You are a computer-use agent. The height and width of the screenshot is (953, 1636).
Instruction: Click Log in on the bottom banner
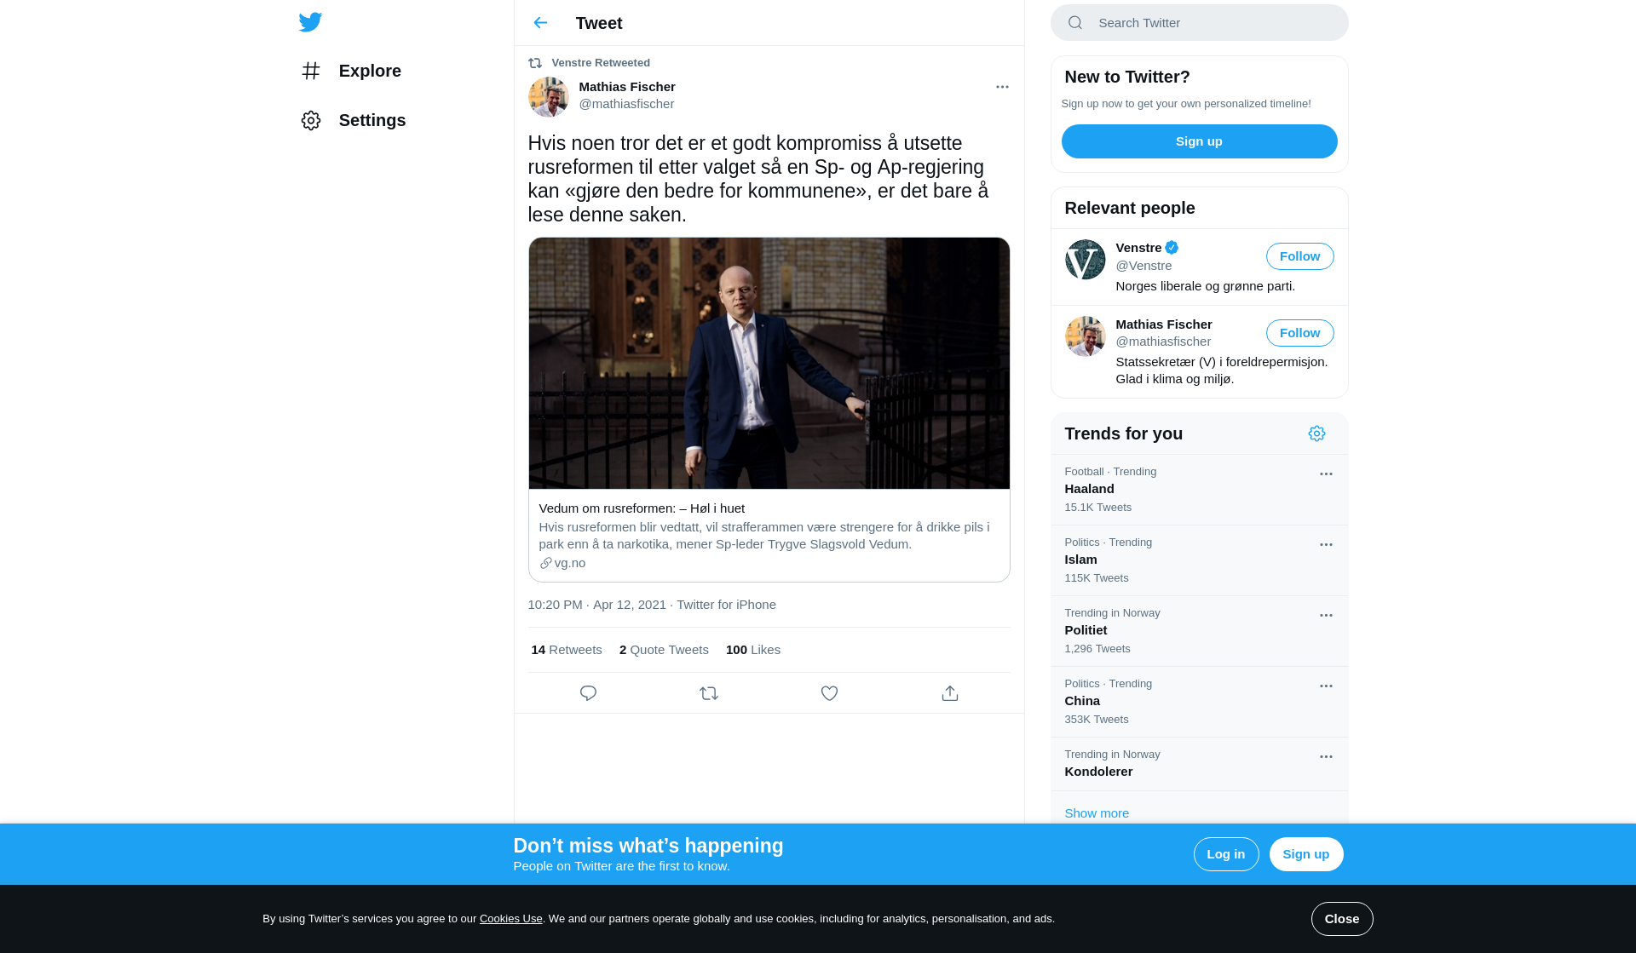[x=1225, y=854]
